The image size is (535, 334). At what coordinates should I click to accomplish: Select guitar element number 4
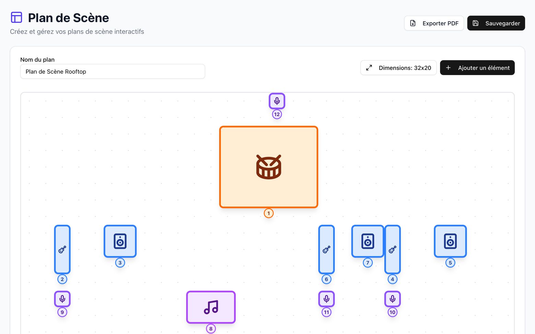click(x=392, y=249)
